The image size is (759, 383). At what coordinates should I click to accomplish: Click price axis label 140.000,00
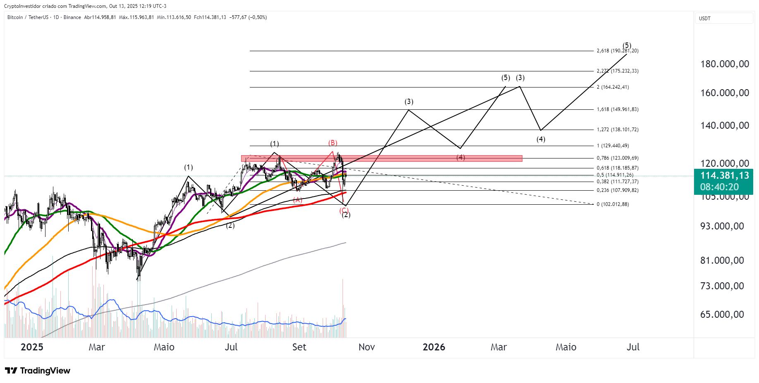click(724, 125)
